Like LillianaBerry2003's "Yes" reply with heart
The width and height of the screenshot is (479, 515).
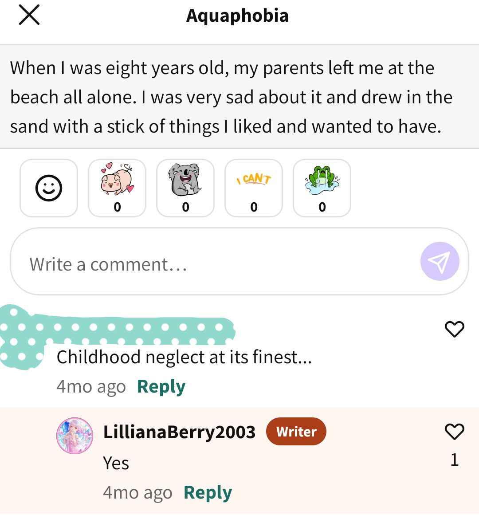[x=454, y=431]
